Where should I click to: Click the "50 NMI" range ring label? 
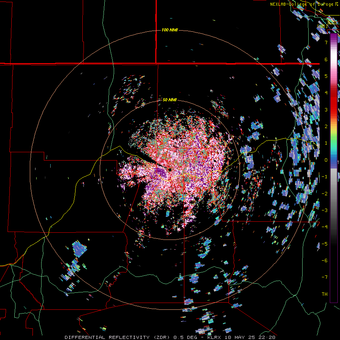tap(170, 100)
